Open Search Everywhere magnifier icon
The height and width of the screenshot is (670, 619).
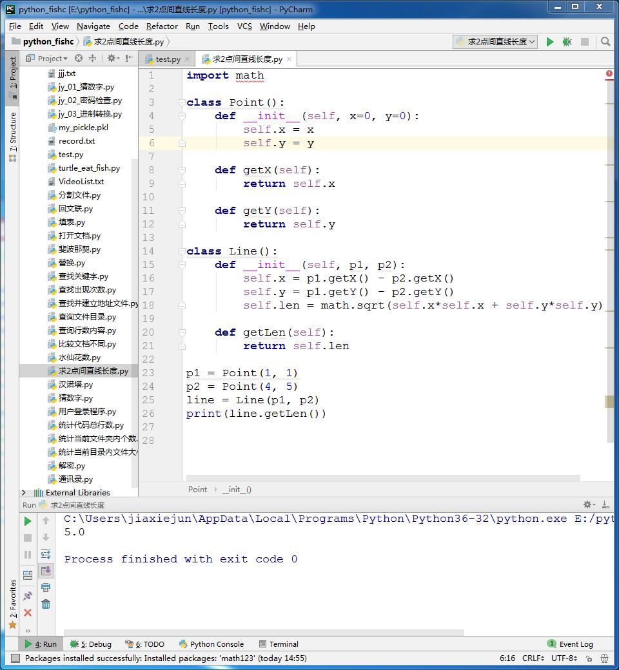(x=605, y=42)
